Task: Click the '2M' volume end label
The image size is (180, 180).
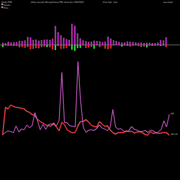Action: click(x=172, y=113)
